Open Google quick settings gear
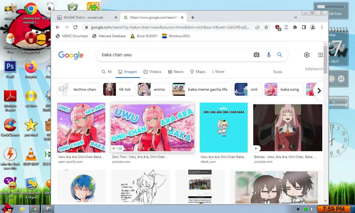Screen dimensions: 355x213 click(x=307, y=55)
